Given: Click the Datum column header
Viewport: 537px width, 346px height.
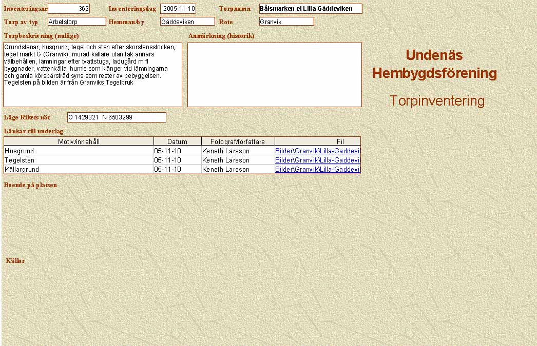Looking at the screenshot, I should point(177,141).
